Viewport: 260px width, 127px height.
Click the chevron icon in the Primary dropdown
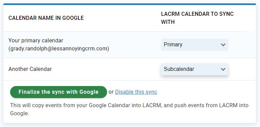click(x=223, y=45)
